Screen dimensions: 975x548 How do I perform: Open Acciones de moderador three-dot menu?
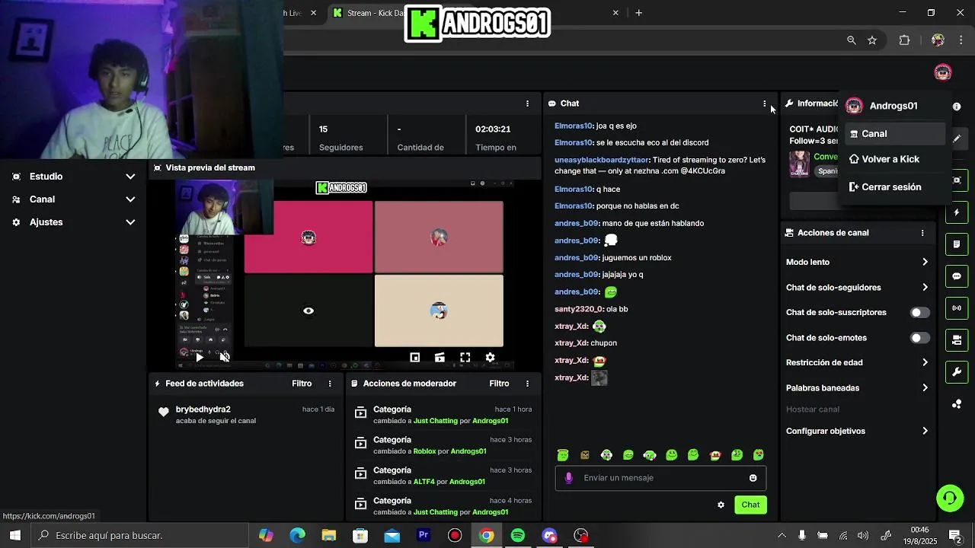[x=527, y=384]
